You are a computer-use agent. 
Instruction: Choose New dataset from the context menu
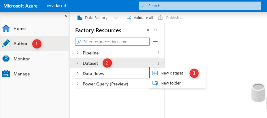click(x=169, y=73)
